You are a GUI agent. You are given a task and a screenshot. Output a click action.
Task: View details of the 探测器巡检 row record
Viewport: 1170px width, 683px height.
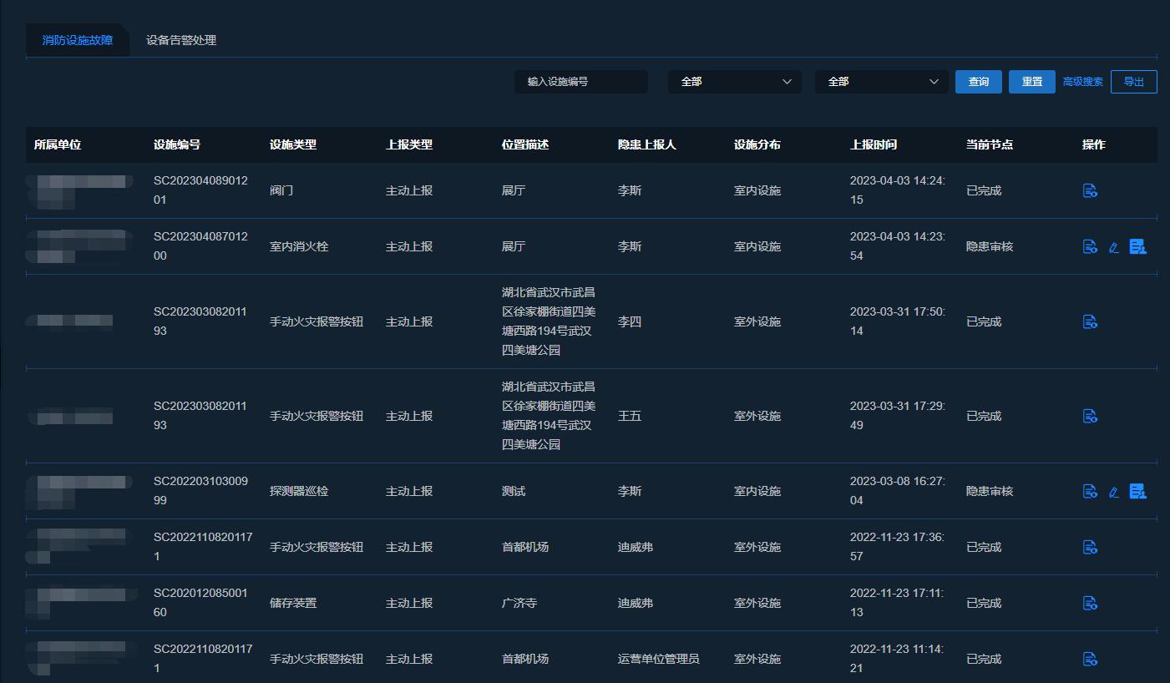[x=1090, y=491]
